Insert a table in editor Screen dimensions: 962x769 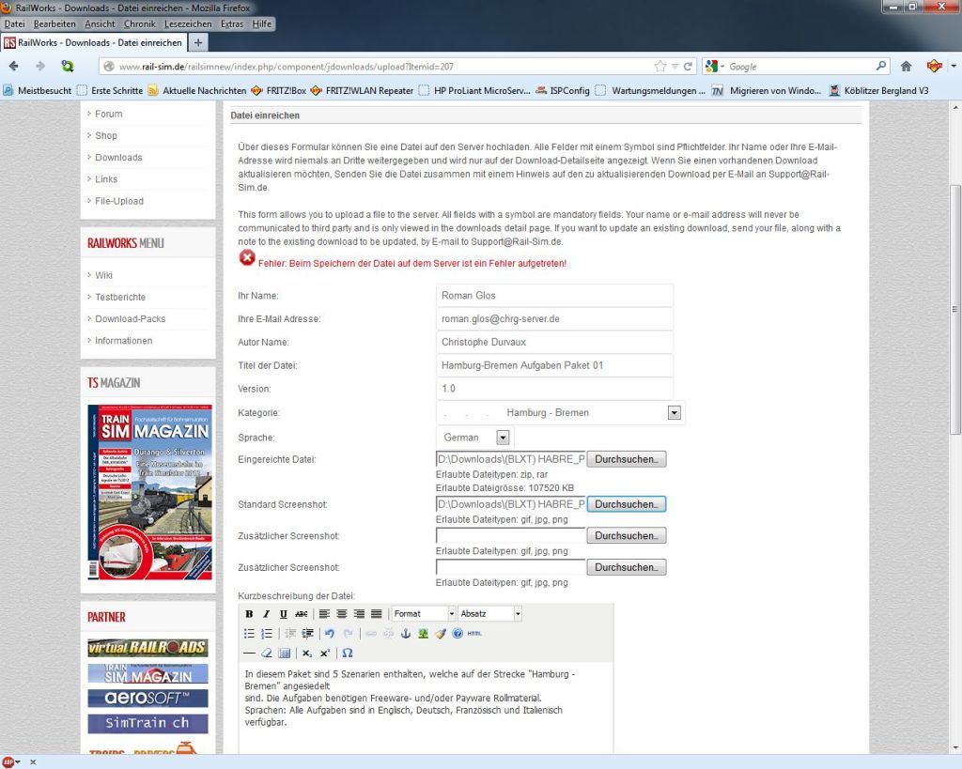pyautogui.click(x=284, y=654)
